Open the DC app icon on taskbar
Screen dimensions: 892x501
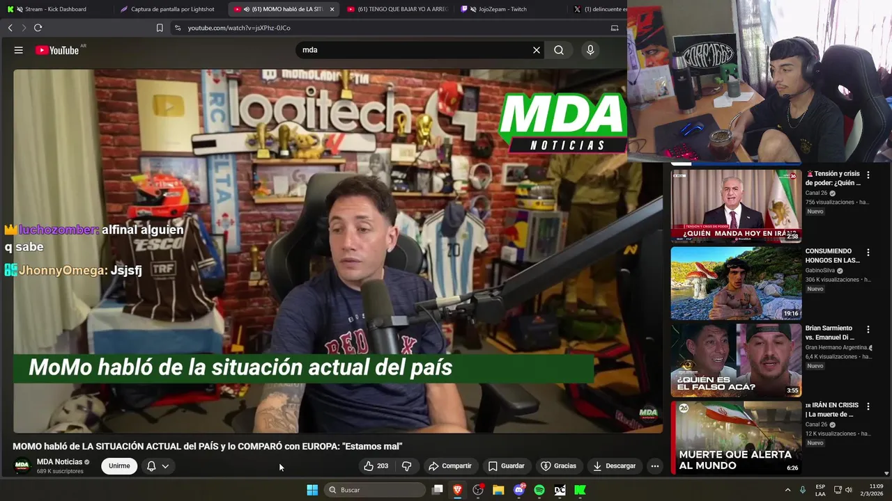[x=560, y=490]
